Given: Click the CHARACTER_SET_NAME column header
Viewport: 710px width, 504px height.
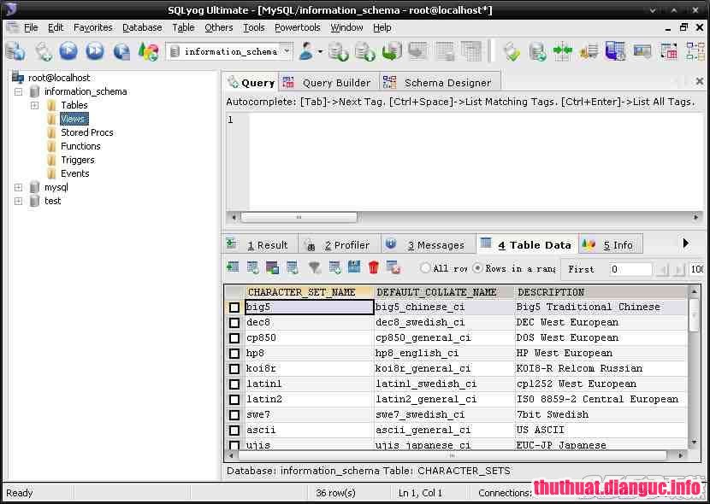Looking at the screenshot, I should click(309, 292).
